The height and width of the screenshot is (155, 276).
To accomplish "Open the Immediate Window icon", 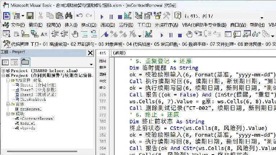I will click(237, 34).
